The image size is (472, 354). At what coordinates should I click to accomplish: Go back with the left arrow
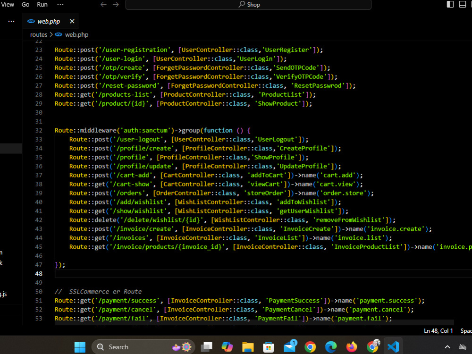click(x=103, y=5)
